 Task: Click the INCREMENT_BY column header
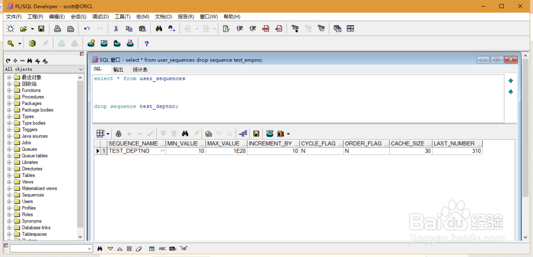click(273, 143)
